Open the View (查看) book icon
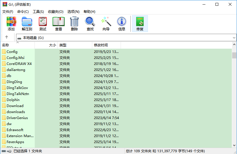Image resolution: width=237 pixels, height=154 pixels. (59, 23)
